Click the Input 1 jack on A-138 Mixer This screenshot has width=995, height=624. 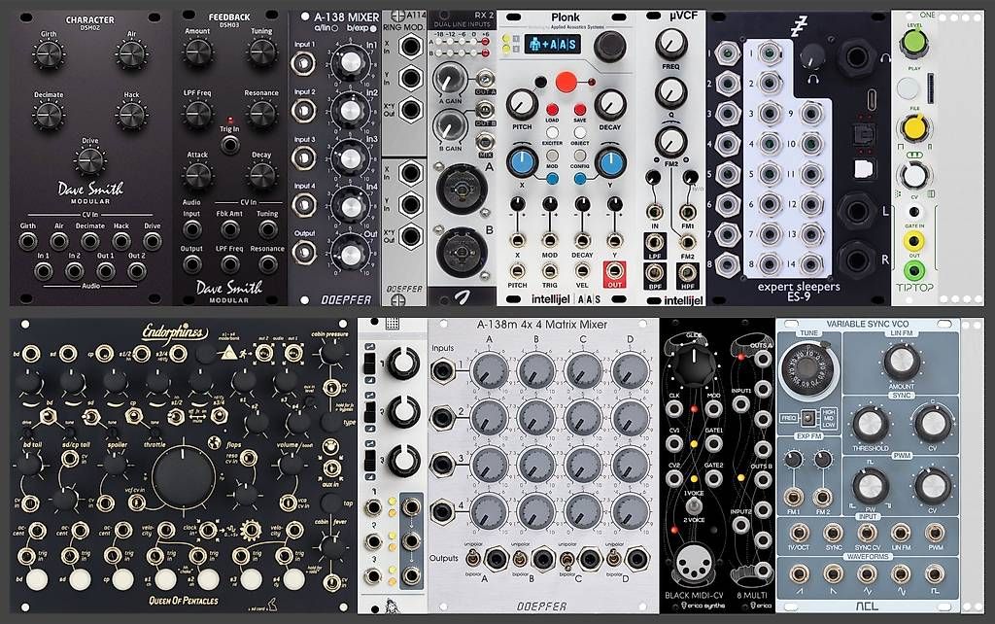[x=304, y=63]
